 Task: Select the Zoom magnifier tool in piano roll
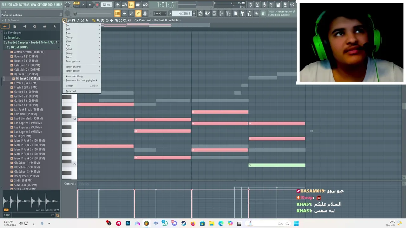[x=125, y=20]
